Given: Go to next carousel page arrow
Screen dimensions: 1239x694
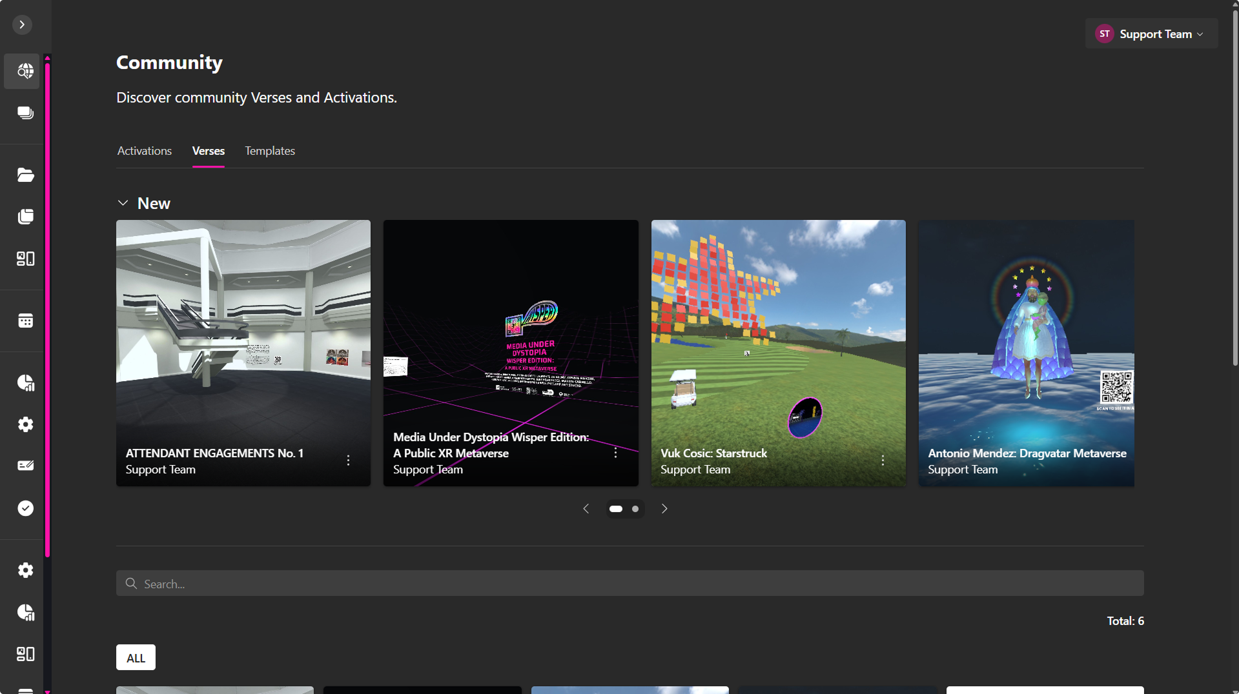Looking at the screenshot, I should tap(664, 509).
